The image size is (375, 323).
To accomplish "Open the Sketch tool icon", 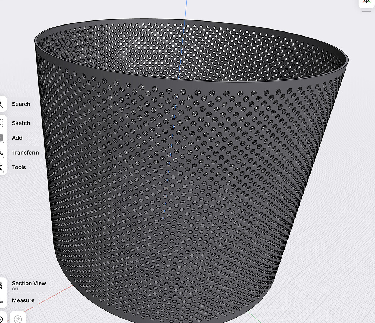I will tap(1, 123).
